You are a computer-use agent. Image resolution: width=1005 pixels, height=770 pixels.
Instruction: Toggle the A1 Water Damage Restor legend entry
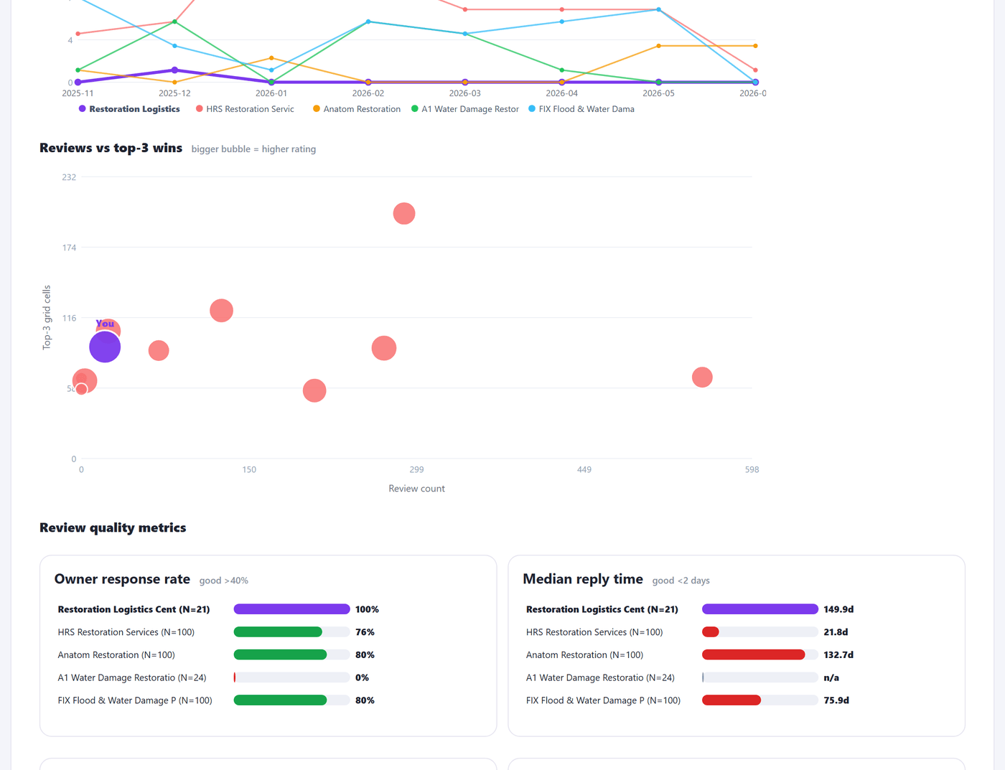465,109
